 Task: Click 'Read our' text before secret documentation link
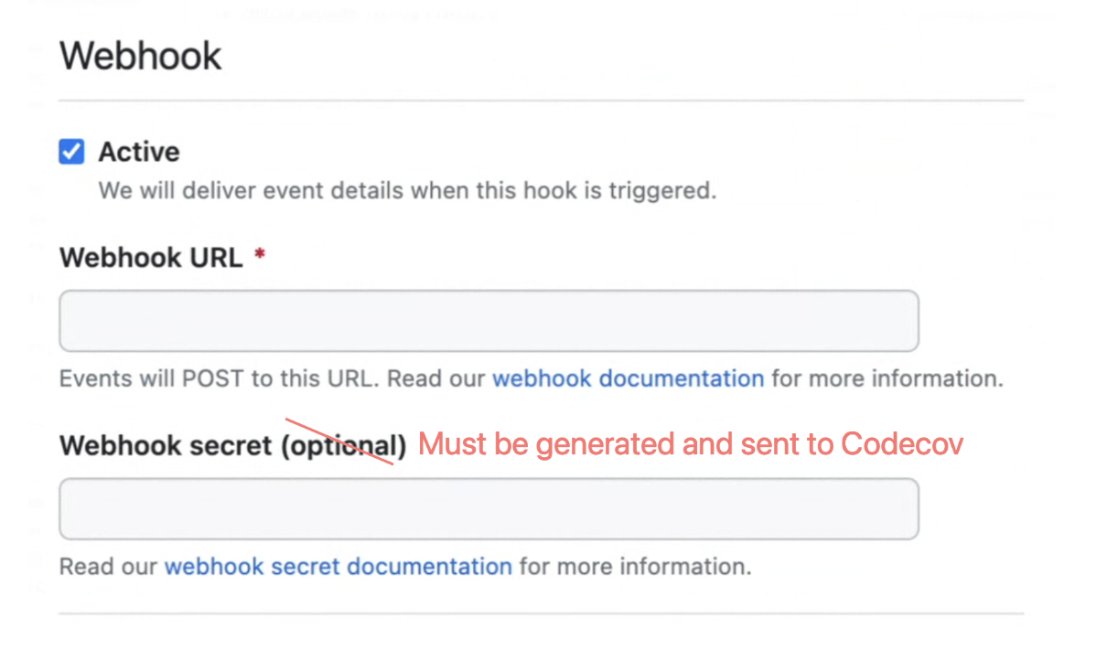coord(108,567)
